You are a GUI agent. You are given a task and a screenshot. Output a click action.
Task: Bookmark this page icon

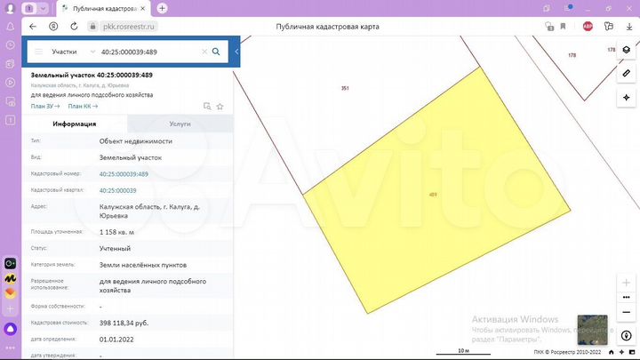coord(563,27)
